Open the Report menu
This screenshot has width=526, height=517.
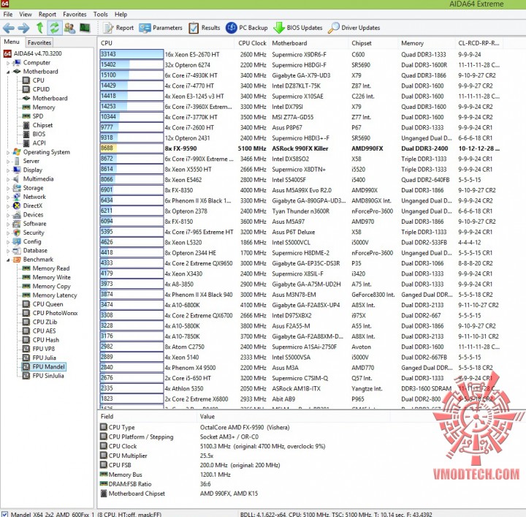point(47,14)
